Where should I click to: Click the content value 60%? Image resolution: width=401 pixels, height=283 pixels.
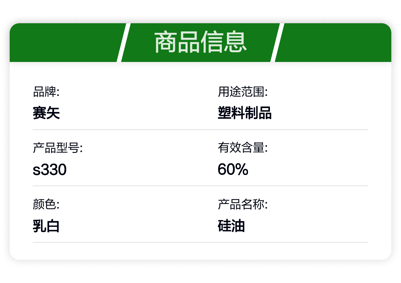tap(233, 170)
